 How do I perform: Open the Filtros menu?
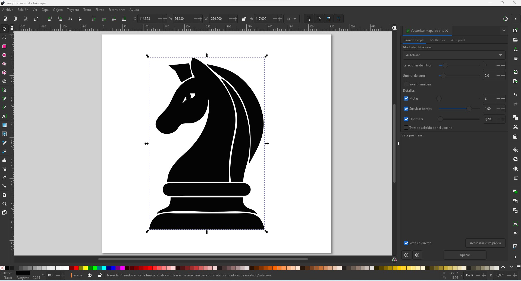pyautogui.click(x=100, y=10)
